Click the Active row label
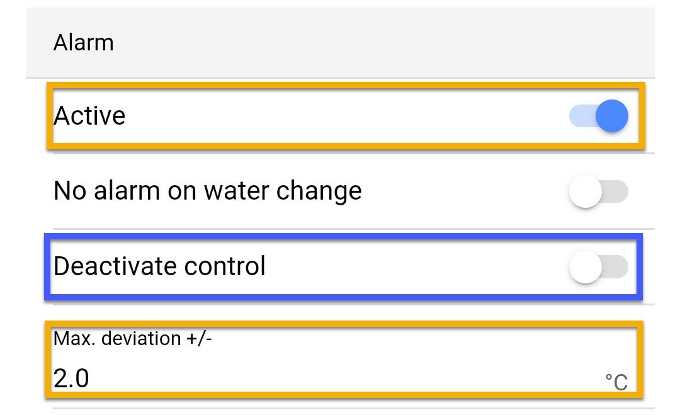The width and height of the screenshot is (680, 415). [x=89, y=116]
